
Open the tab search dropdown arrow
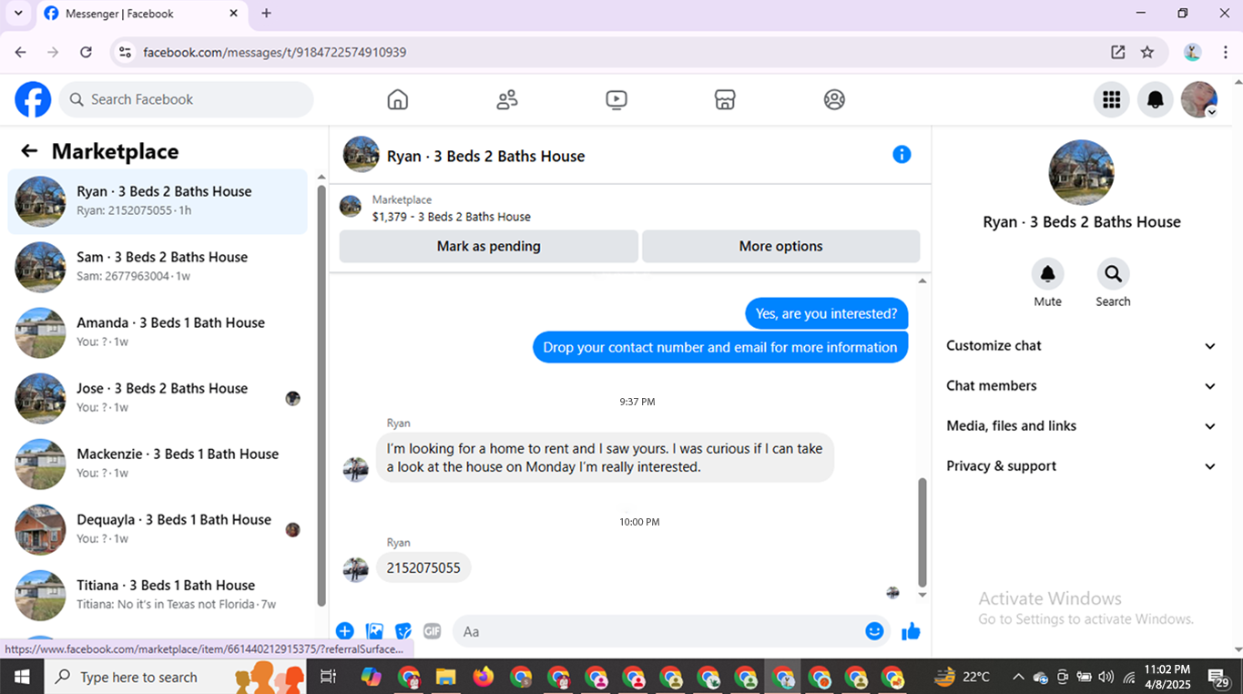(x=18, y=14)
